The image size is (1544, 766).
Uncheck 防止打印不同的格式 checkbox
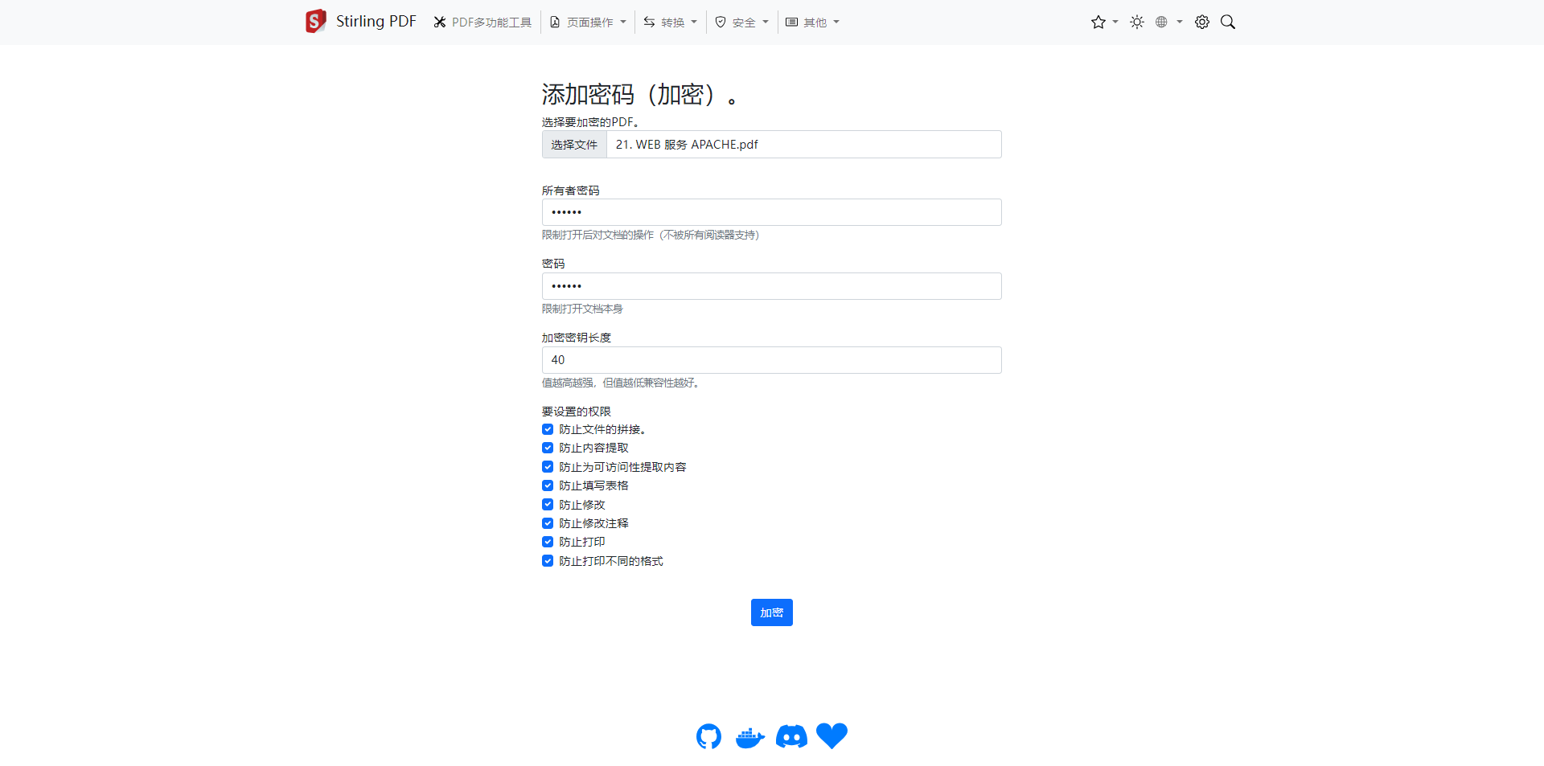tap(548, 561)
